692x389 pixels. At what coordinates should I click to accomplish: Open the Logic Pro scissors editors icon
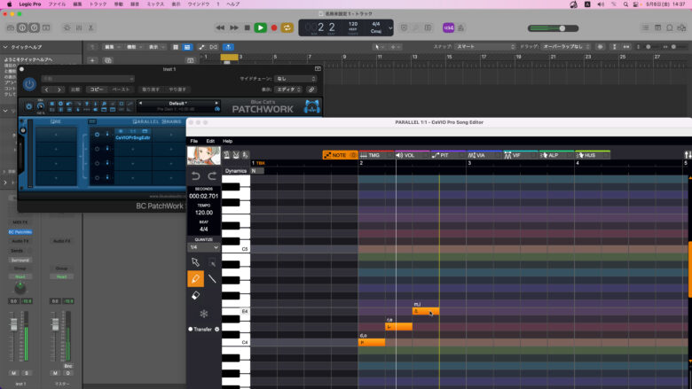[x=90, y=27]
